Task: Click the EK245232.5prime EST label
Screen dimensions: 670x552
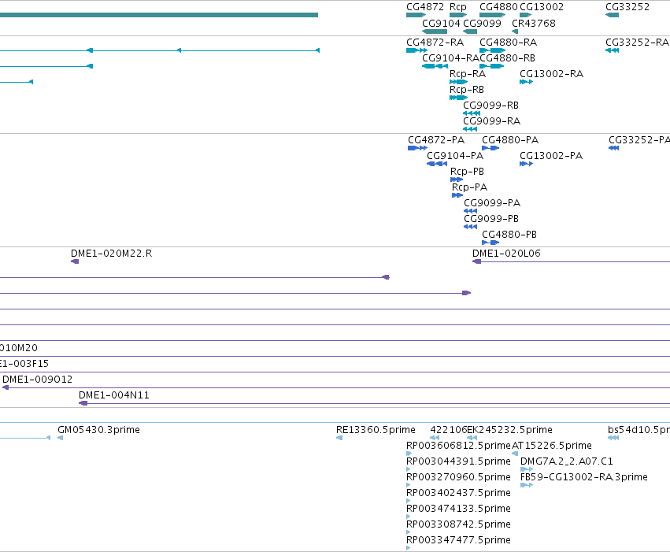Action: click(509, 430)
